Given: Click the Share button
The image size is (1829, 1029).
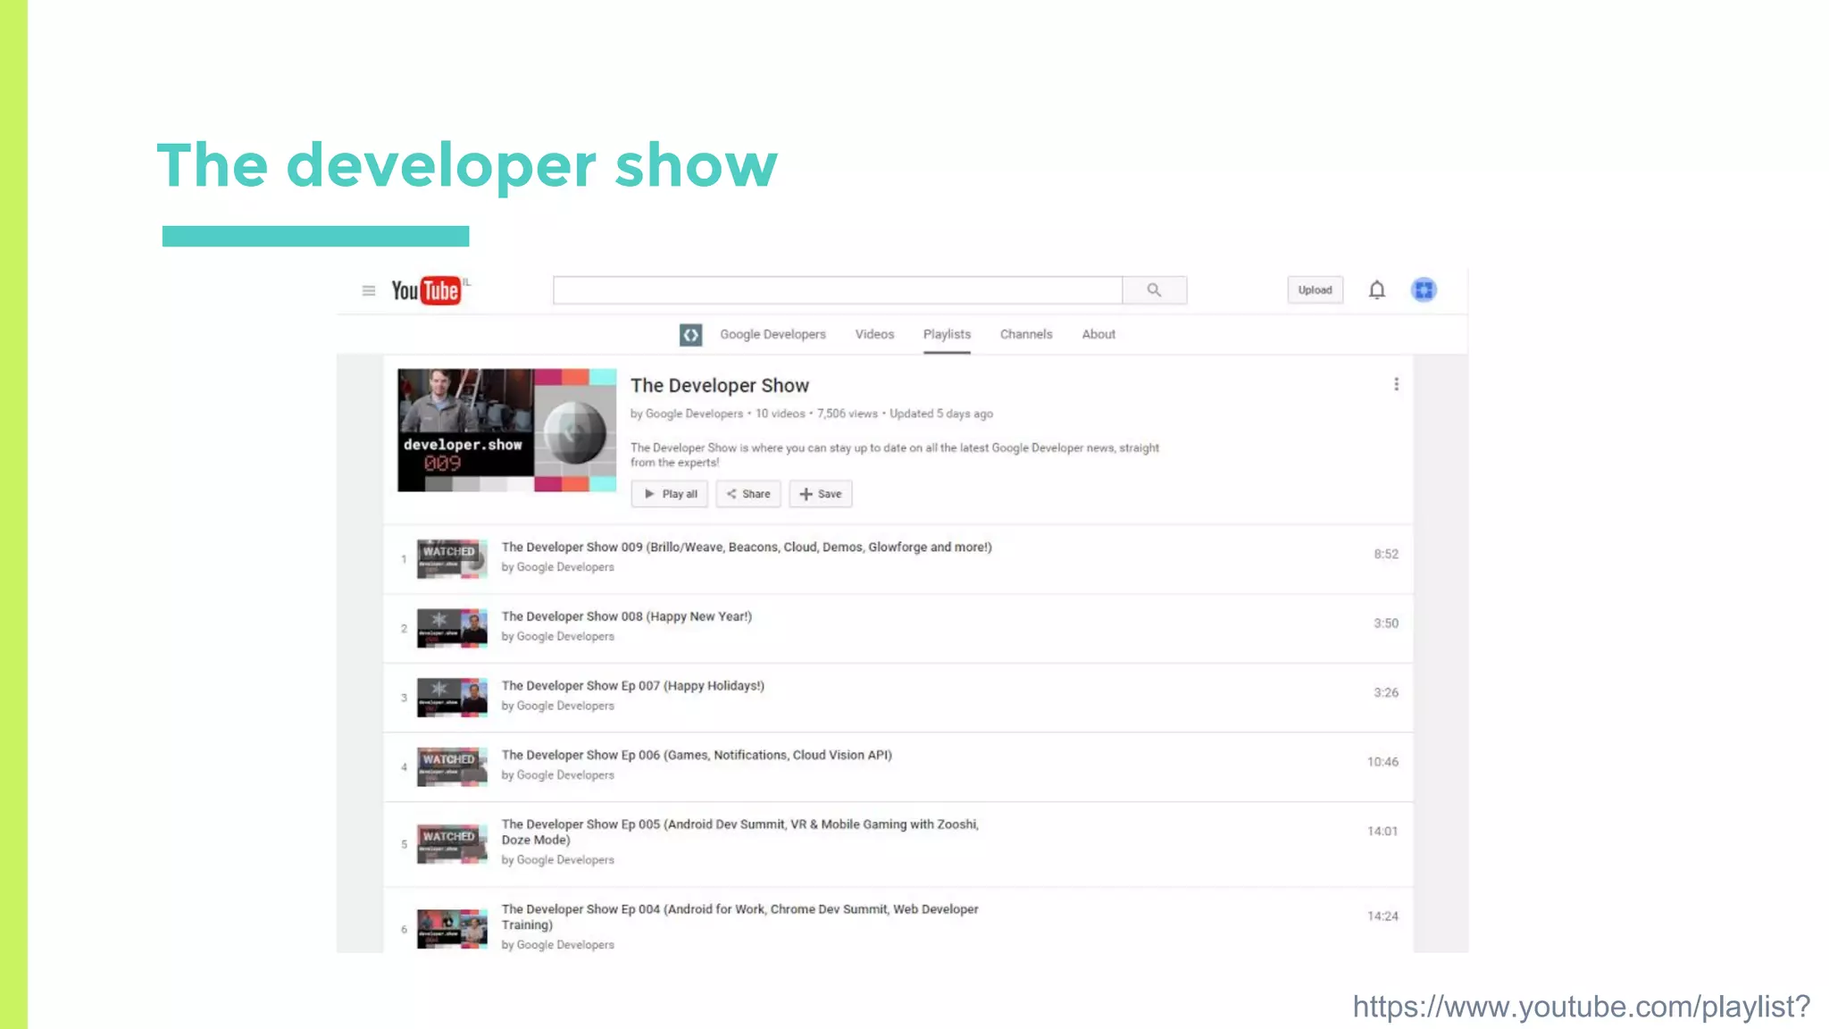Looking at the screenshot, I should pos(748,494).
